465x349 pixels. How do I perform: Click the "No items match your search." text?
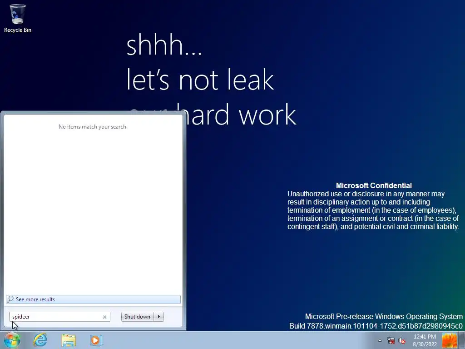click(93, 127)
